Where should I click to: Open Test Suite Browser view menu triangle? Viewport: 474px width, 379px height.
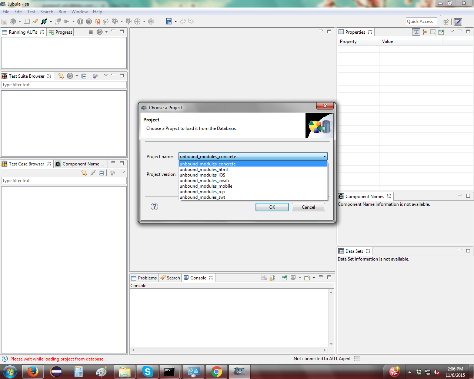point(106,75)
